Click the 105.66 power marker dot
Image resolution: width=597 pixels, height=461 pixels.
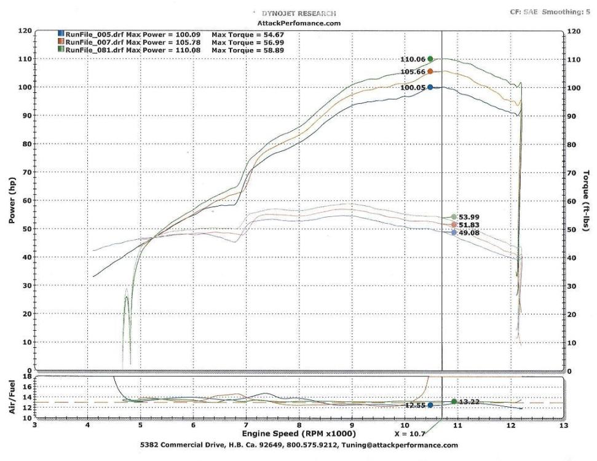tap(430, 71)
